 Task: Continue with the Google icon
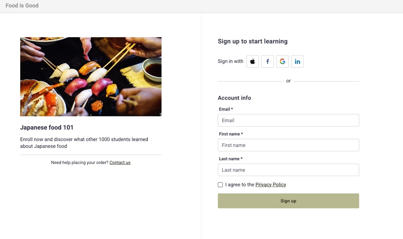(x=282, y=61)
